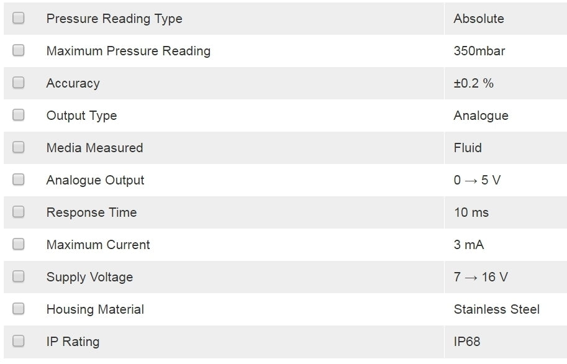Toggle the IP Rating checkbox
Screen dimensions: 567x364
click(x=19, y=341)
